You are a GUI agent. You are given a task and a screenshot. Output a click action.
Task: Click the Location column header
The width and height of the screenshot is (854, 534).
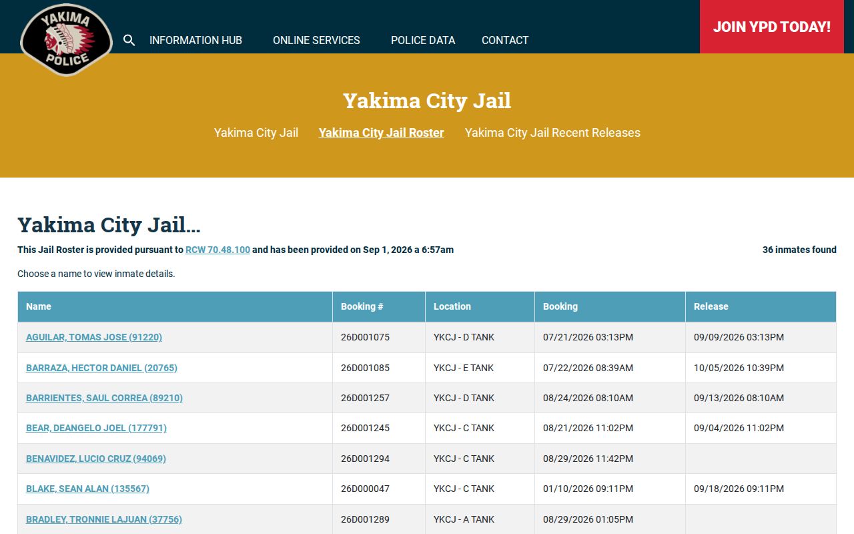[480, 306]
